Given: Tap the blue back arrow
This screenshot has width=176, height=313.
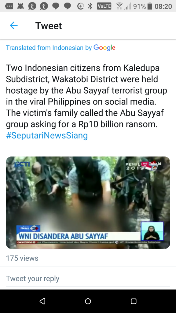Looking at the screenshot, I should (x=14, y=26).
